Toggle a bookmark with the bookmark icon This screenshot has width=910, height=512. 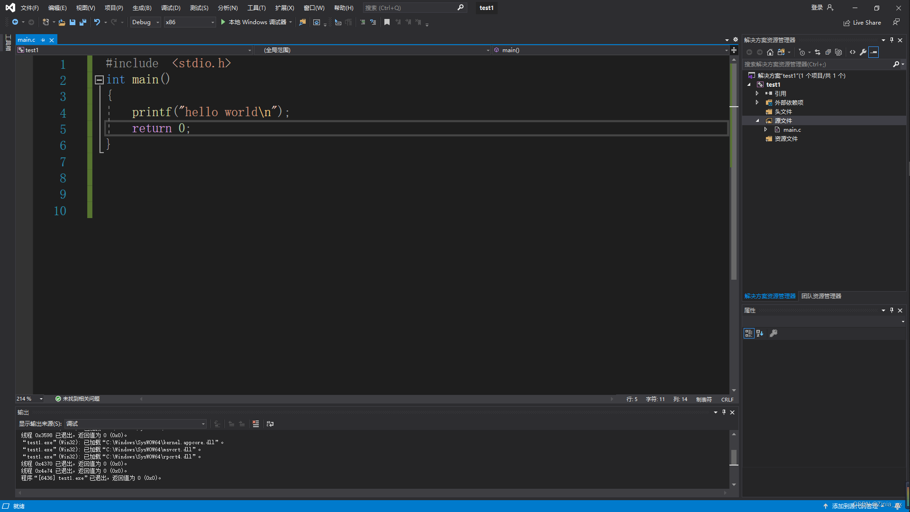pyautogui.click(x=387, y=22)
